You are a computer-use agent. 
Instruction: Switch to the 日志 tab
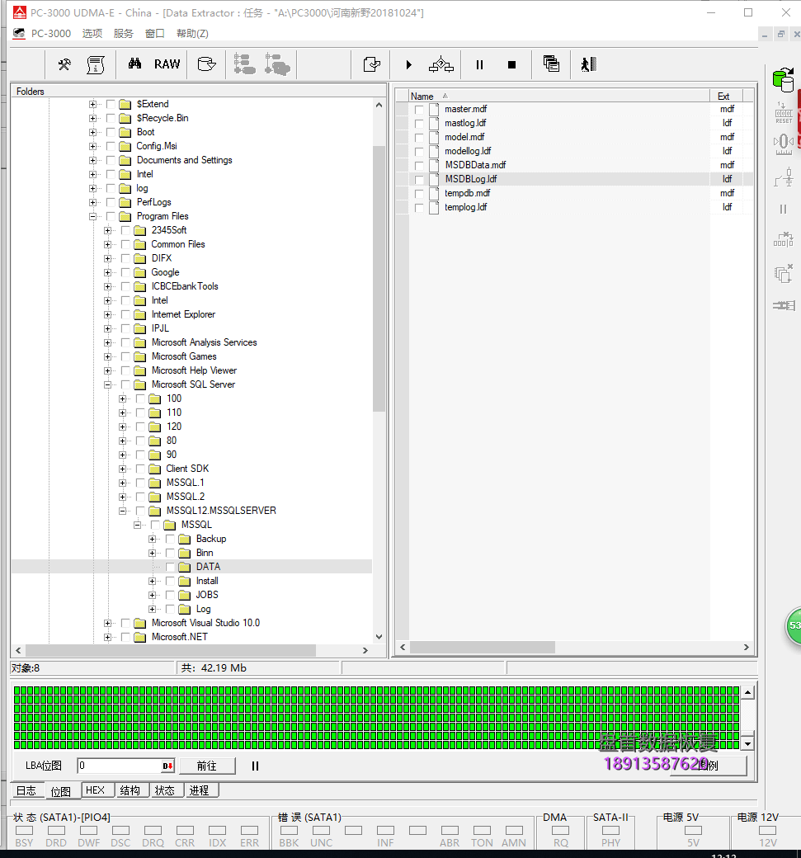pos(26,790)
